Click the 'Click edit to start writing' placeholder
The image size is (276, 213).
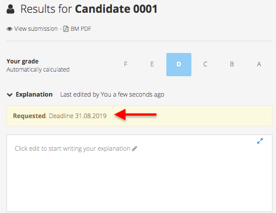(72, 148)
